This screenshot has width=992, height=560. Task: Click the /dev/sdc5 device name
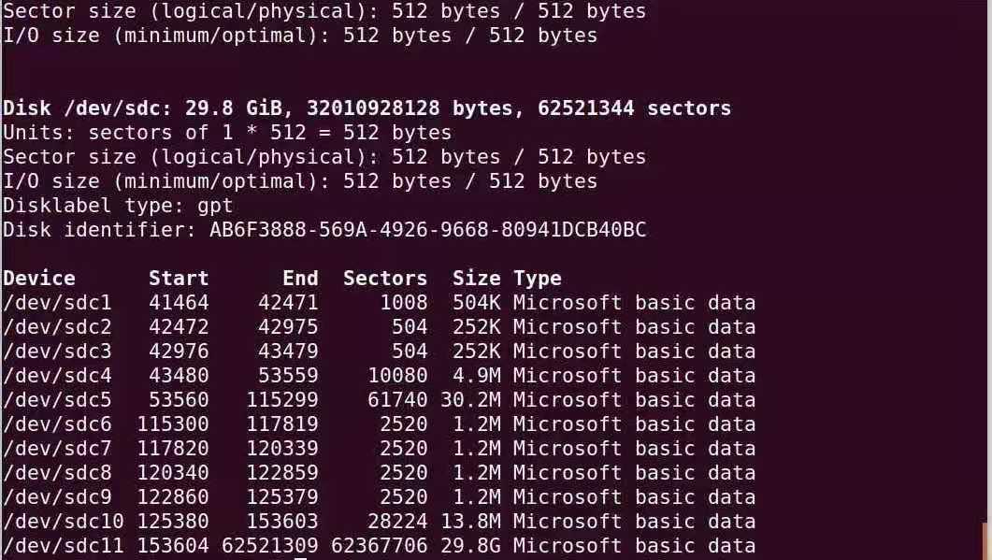(x=57, y=400)
